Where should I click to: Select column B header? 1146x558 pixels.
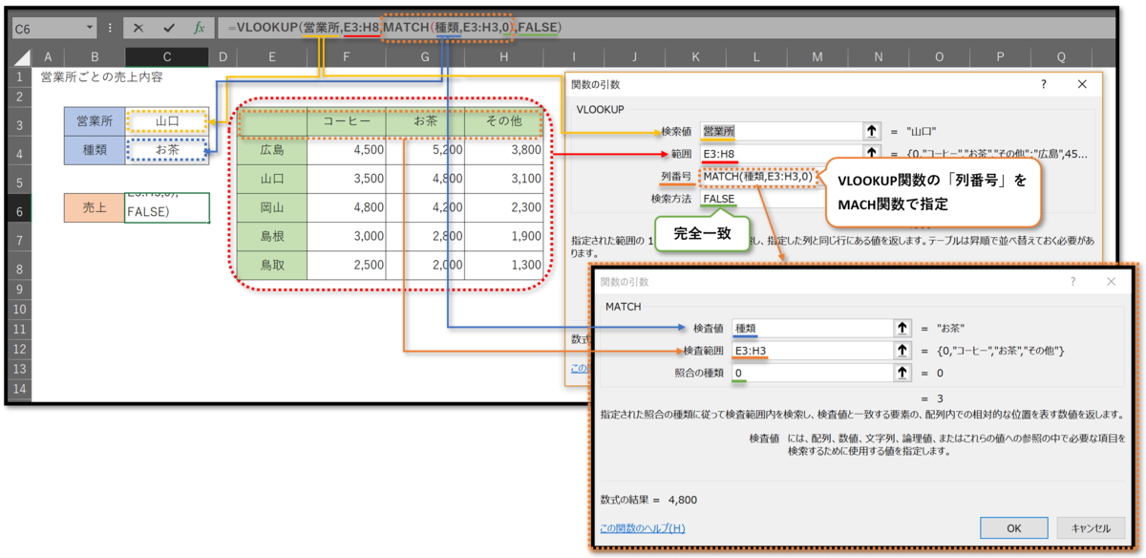coord(95,57)
